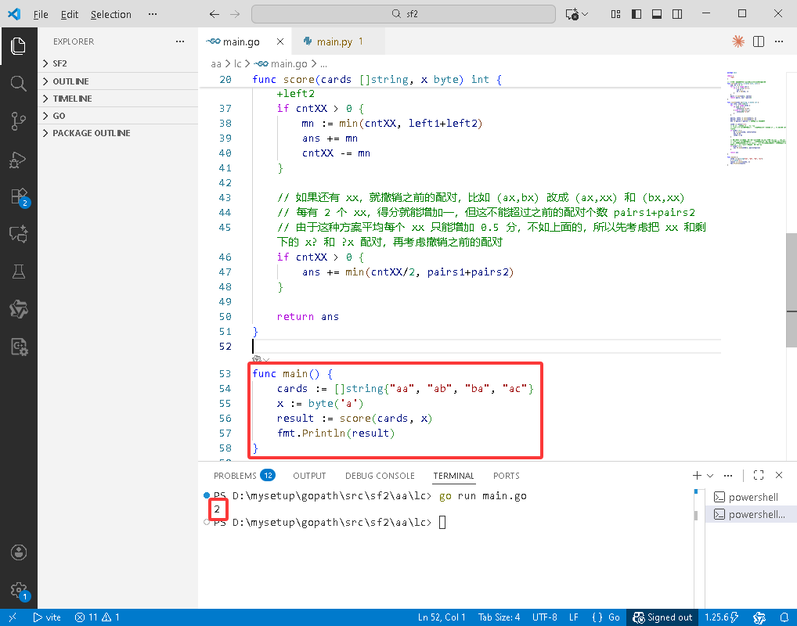Select the TERMINAL panel tab
797x626 pixels.
(453, 476)
